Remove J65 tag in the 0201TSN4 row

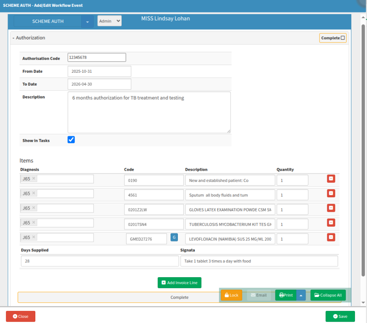(x=34, y=222)
